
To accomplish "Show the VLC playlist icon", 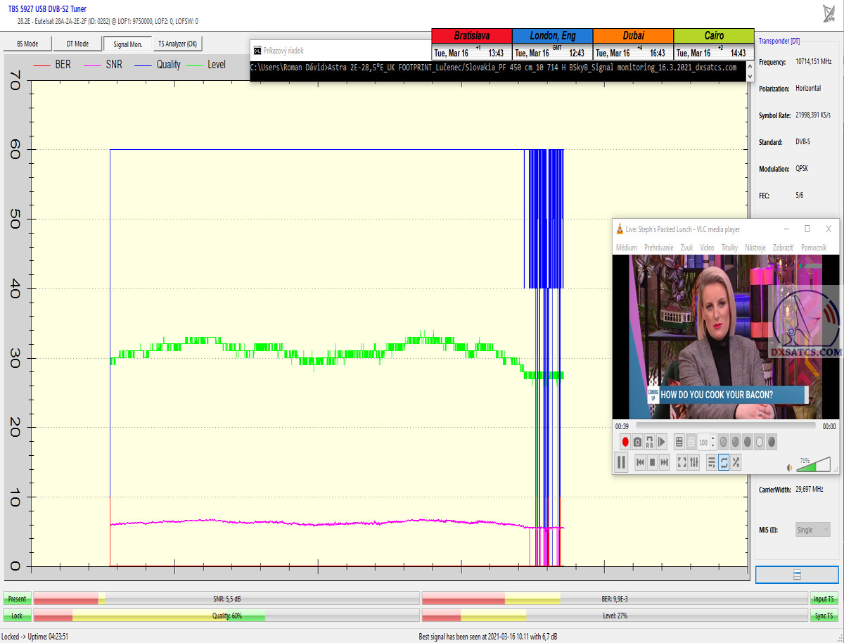I will click(x=711, y=462).
